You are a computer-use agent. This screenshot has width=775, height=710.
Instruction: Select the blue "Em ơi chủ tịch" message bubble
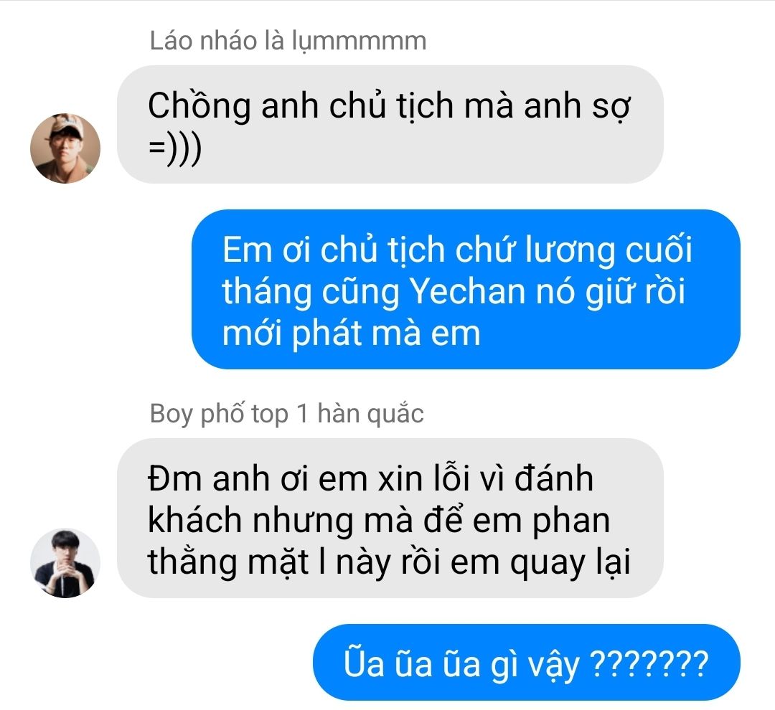click(x=466, y=289)
